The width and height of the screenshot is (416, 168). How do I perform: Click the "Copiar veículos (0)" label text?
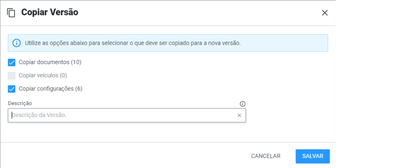pyautogui.click(x=43, y=76)
